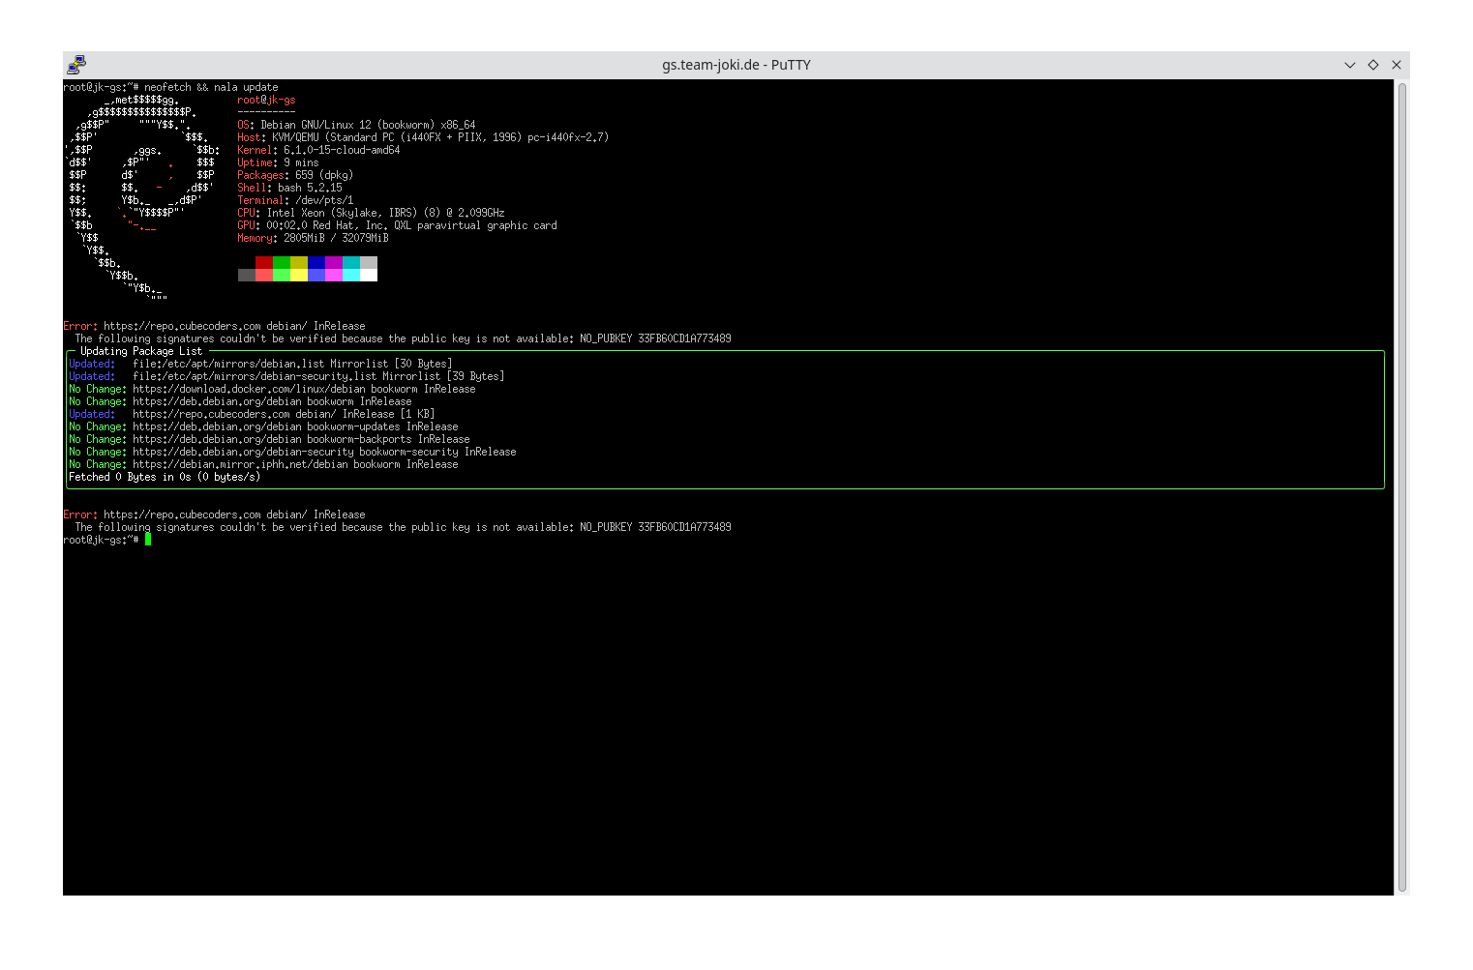Click the dark blue block in neofetch palette
Screen dimensions: 1473x970
pyautogui.click(x=316, y=262)
